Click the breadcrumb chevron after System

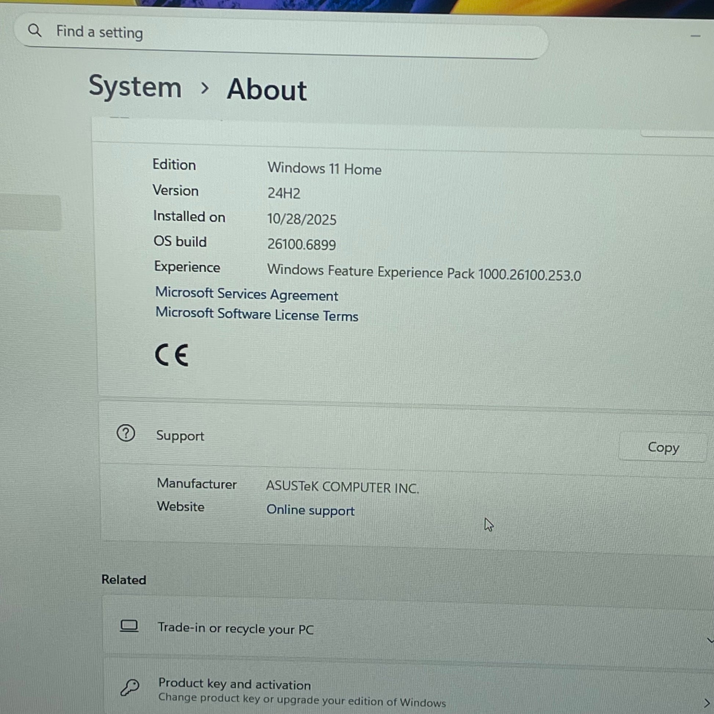[x=204, y=88]
